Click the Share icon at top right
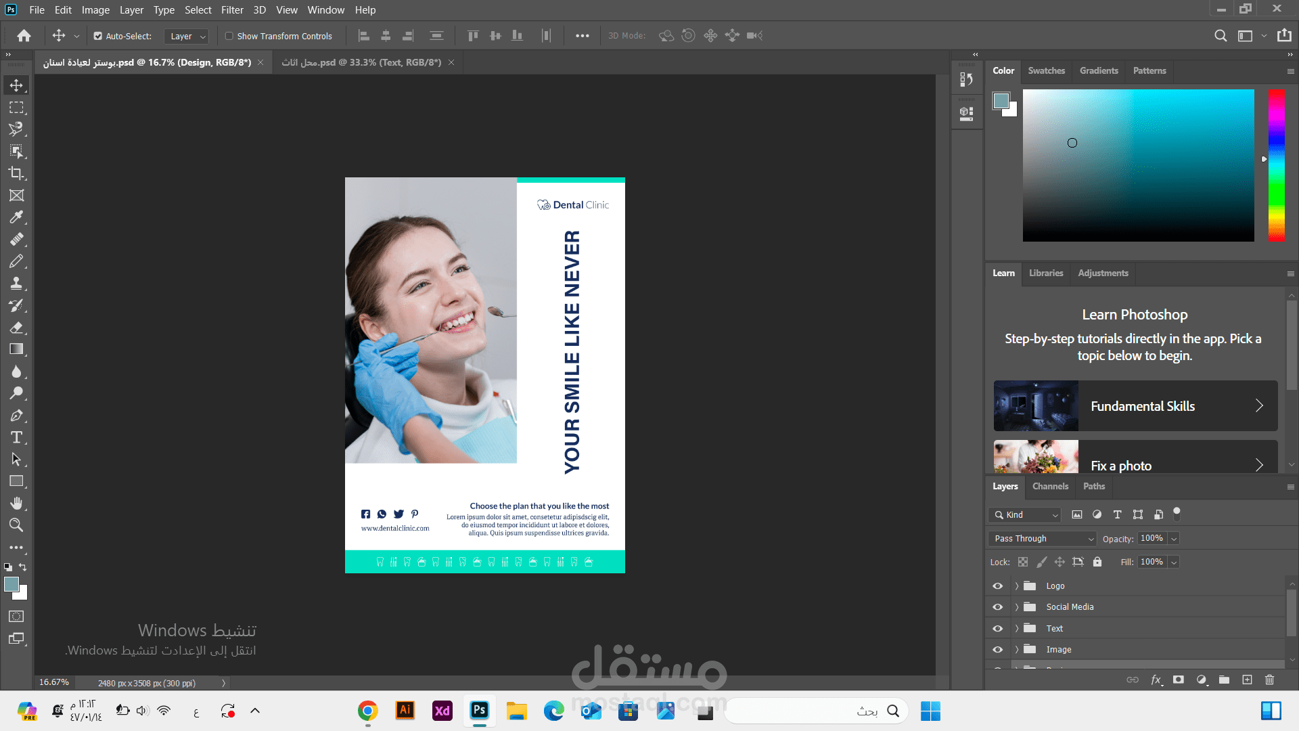 1284,36
